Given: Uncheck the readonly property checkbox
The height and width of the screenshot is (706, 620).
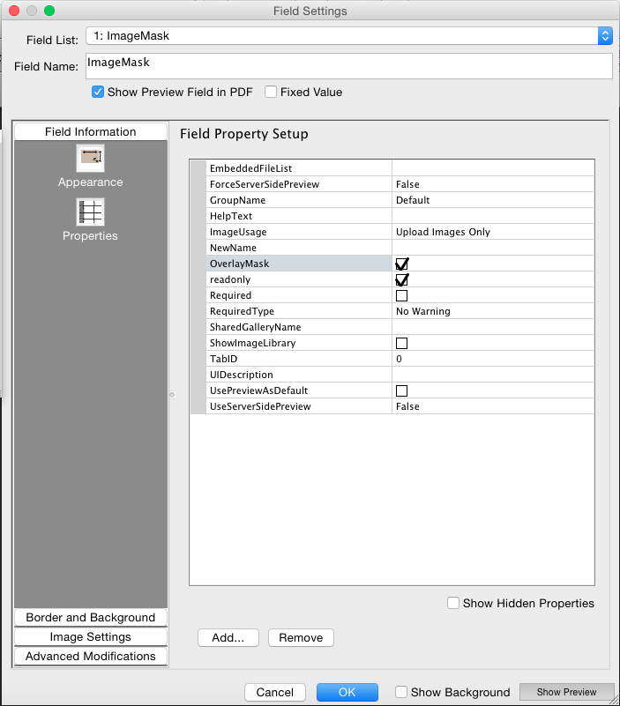Looking at the screenshot, I should click(402, 279).
